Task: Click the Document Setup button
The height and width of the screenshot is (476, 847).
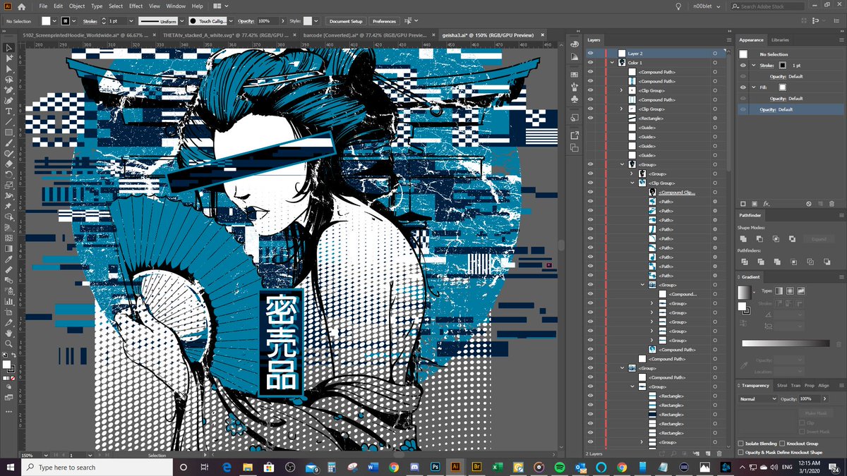Action: pyautogui.click(x=346, y=21)
